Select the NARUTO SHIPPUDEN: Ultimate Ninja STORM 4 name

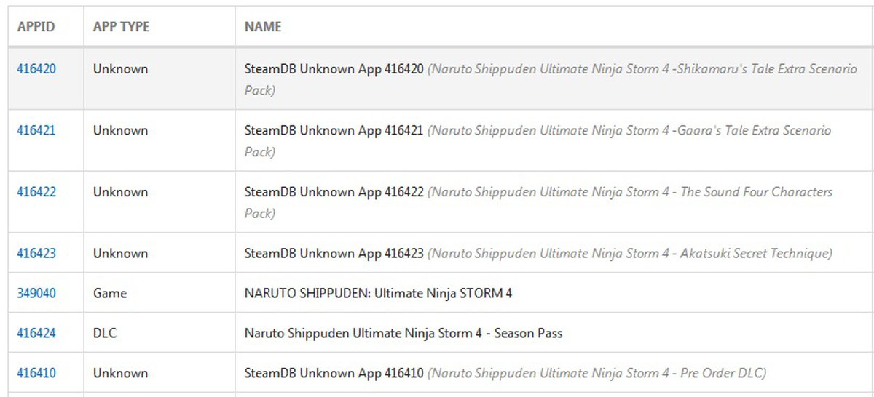pyautogui.click(x=378, y=294)
